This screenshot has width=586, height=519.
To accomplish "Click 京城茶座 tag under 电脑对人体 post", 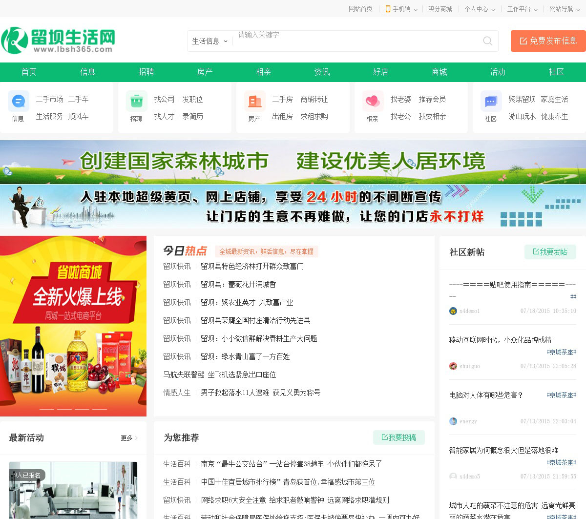I will tap(562, 395).
